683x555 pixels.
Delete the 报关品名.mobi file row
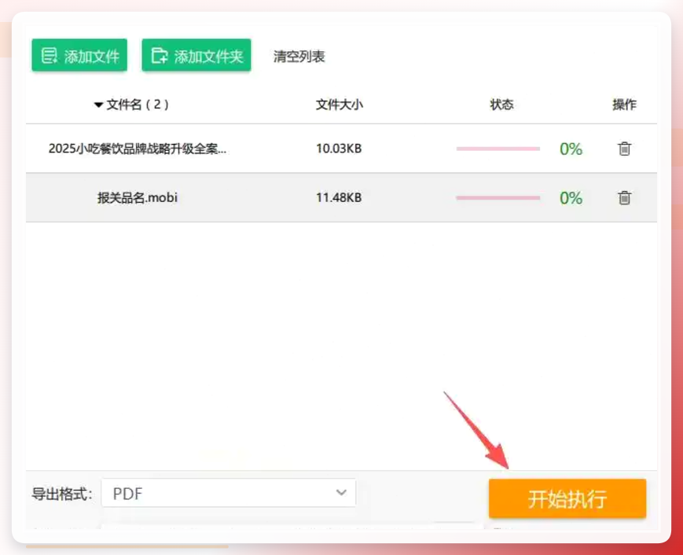(x=624, y=198)
